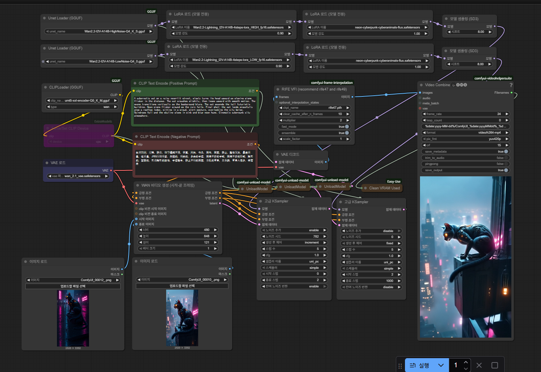Image resolution: width=541 pixels, height=372 pixels.
Task: Increase RIFE multiplier with the right arrow
Action: coord(348,120)
